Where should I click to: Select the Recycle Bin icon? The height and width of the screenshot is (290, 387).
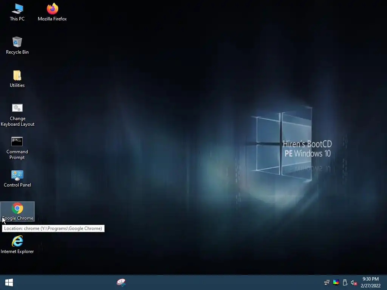coord(17,46)
